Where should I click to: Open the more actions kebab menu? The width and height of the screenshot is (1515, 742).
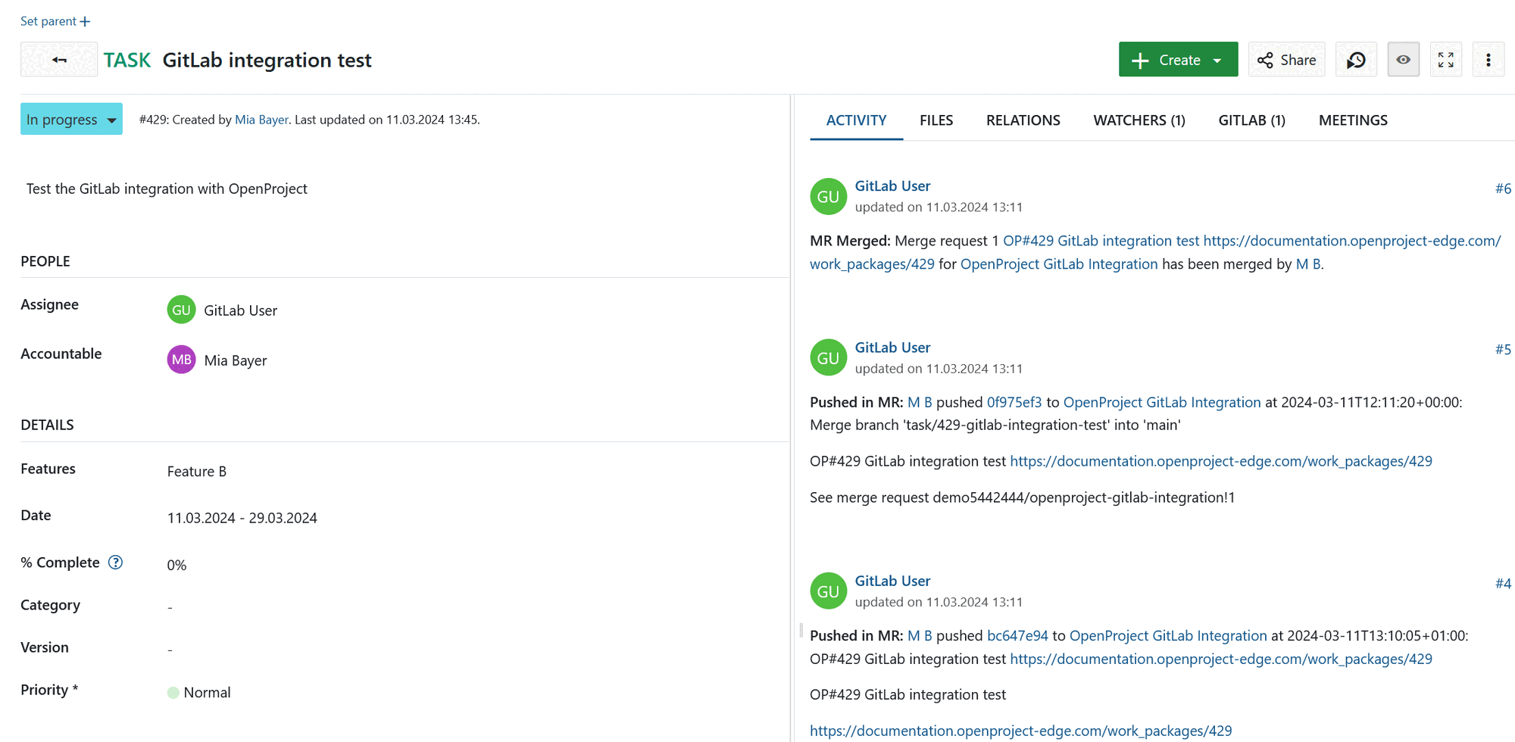(x=1488, y=59)
